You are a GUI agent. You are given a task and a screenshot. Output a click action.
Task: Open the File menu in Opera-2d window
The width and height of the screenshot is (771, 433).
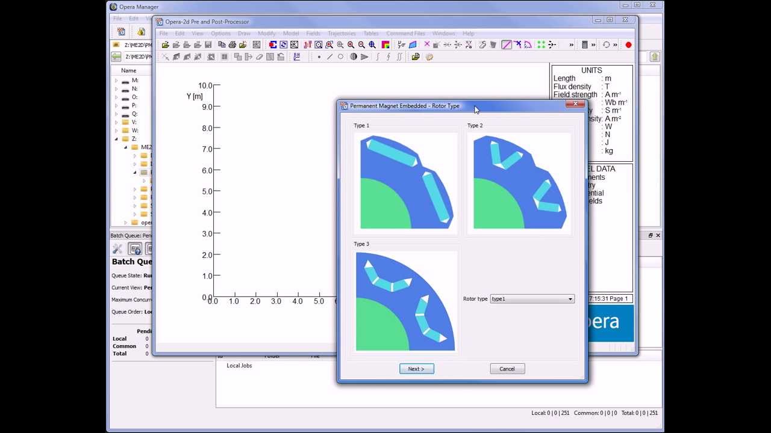coord(163,34)
